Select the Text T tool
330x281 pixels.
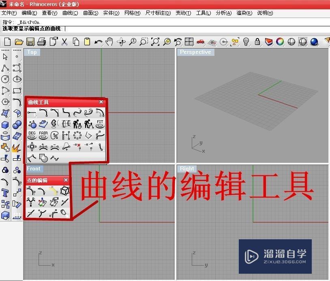(x=5, y=192)
